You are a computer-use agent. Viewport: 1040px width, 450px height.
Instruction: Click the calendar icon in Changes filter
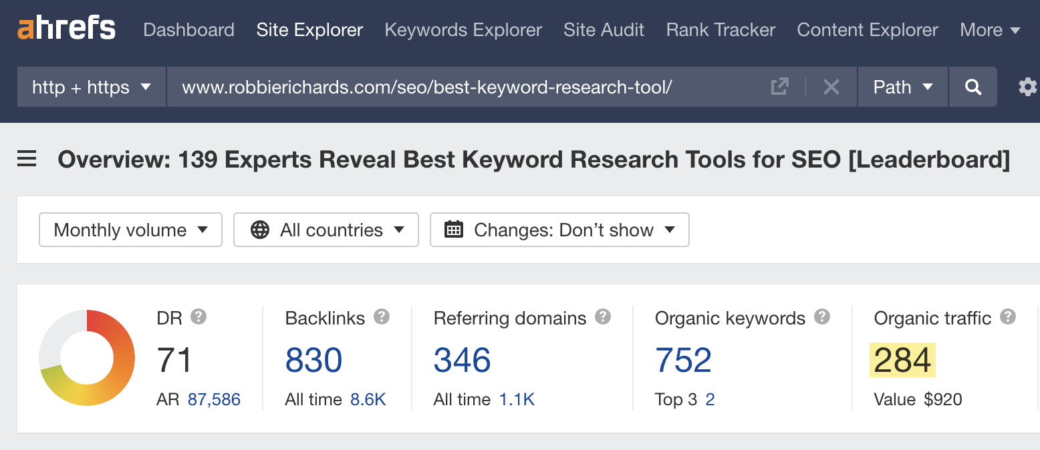[x=455, y=229]
